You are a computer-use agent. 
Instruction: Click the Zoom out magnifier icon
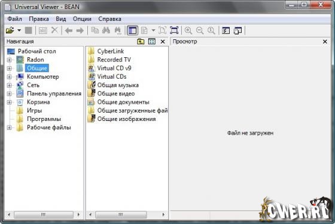point(200,30)
